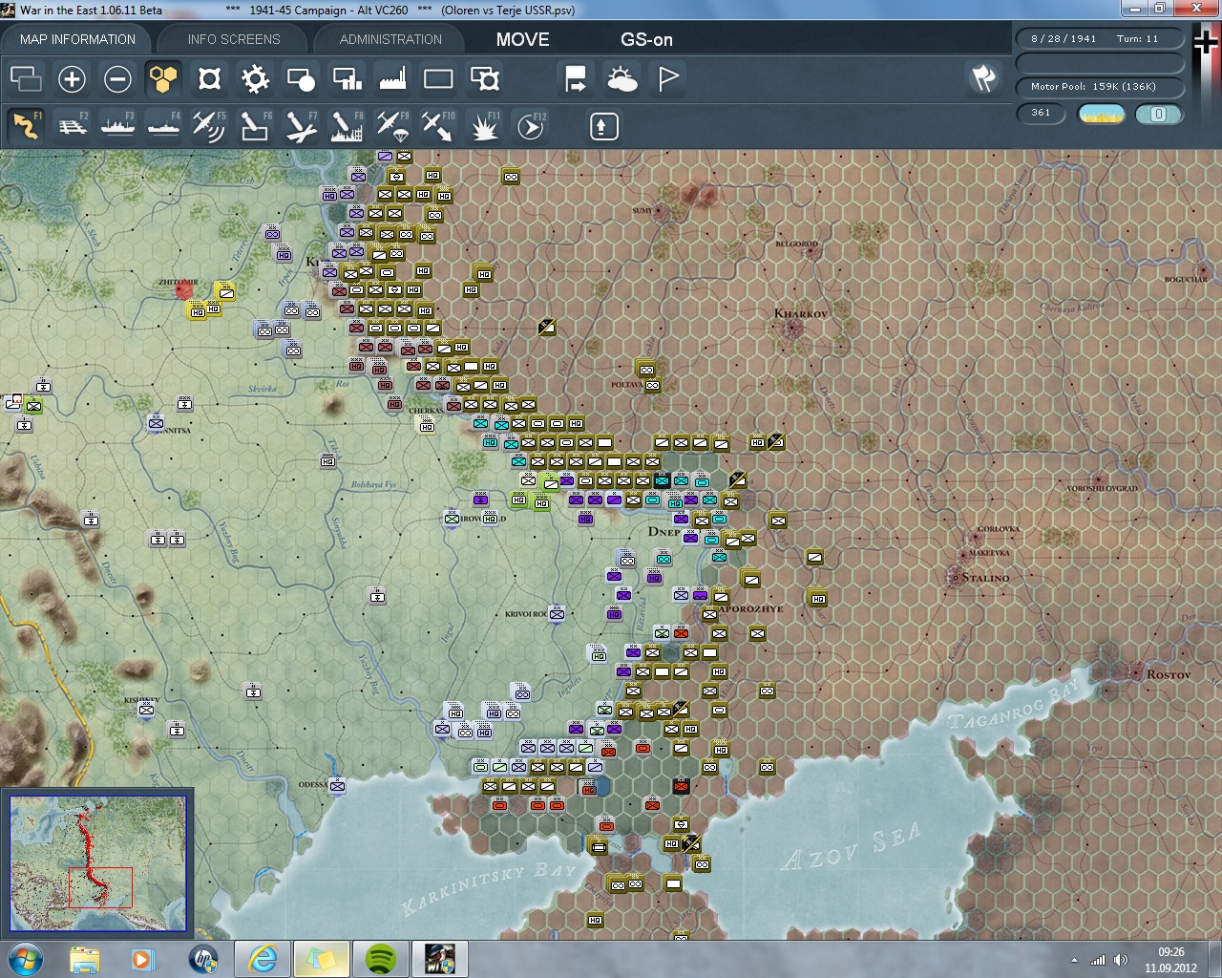Click the Motor Pool 159K readout

tap(1100, 86)
